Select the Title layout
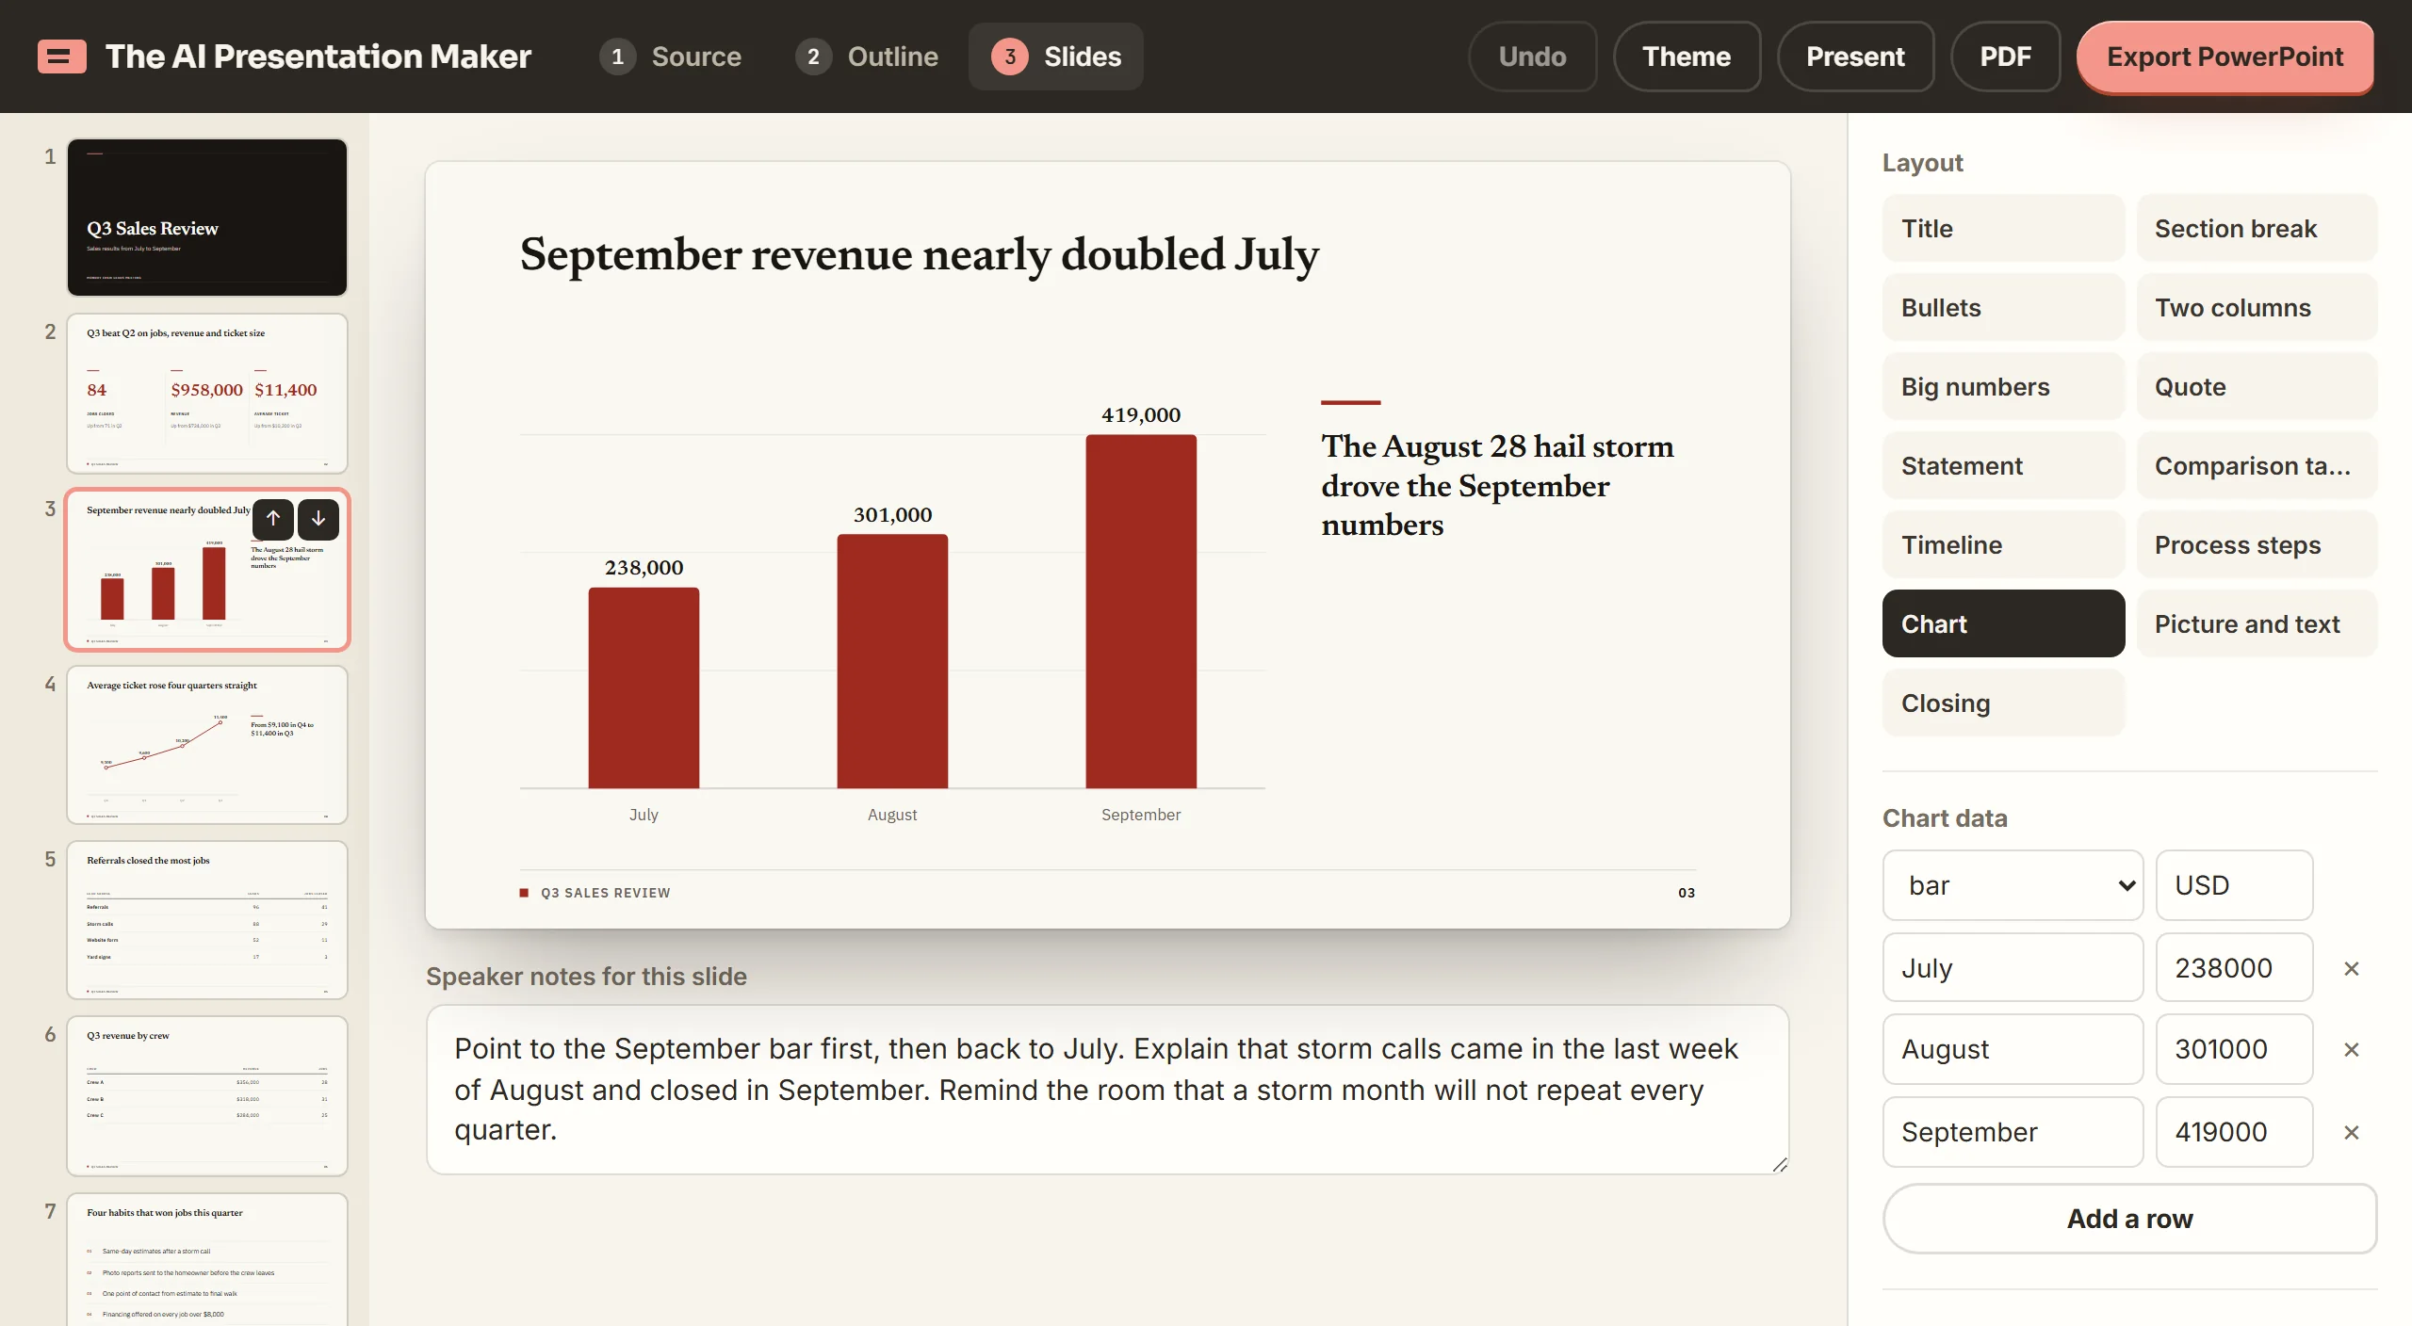Screen dimensions: 2412x1326 tap(2003, 229)
